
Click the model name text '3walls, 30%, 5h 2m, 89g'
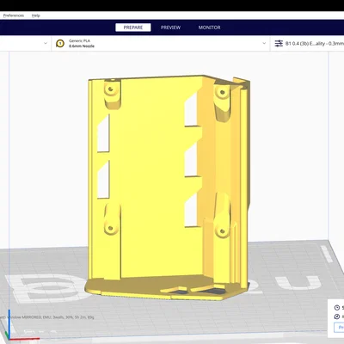[x=74, y=317]
